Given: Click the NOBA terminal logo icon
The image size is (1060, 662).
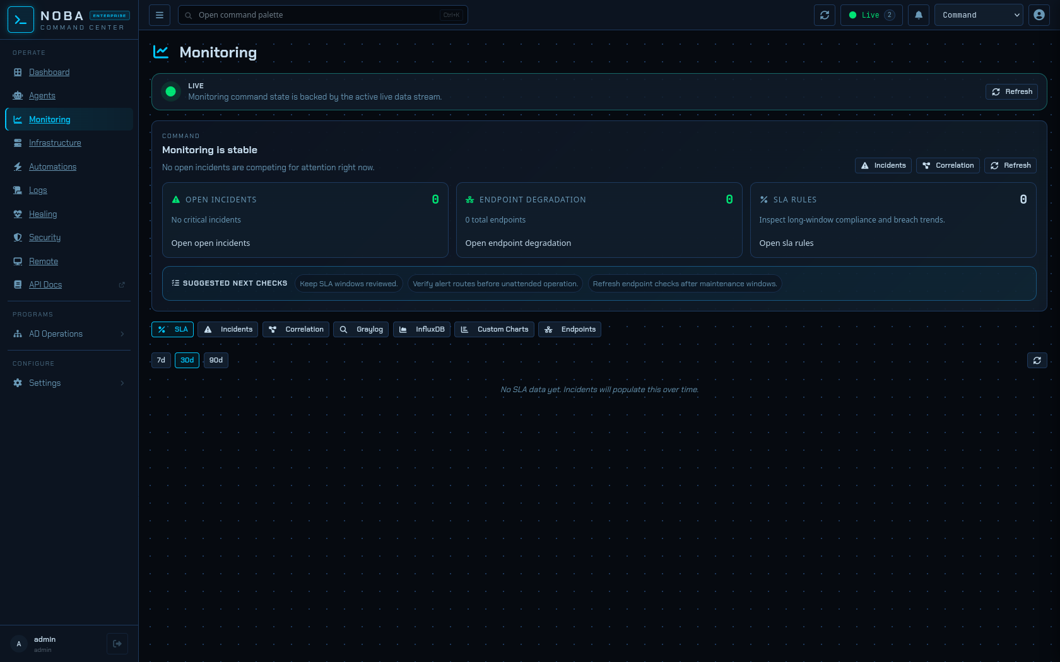Looking at the screenshot, I should [20, 20].
